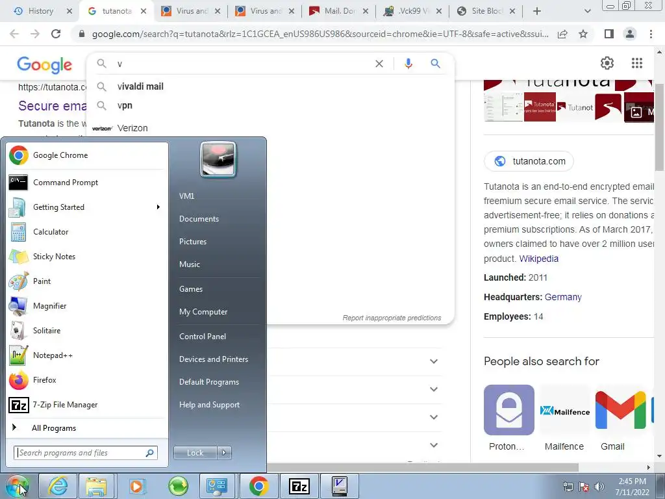Viewport: 665px width, 499px height.
Task: Clear the Google search box
Action: [379, 64]
